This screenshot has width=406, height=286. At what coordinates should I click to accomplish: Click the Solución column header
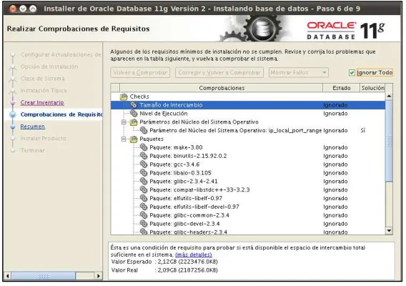pyautogui.click(x=372, y=88)
